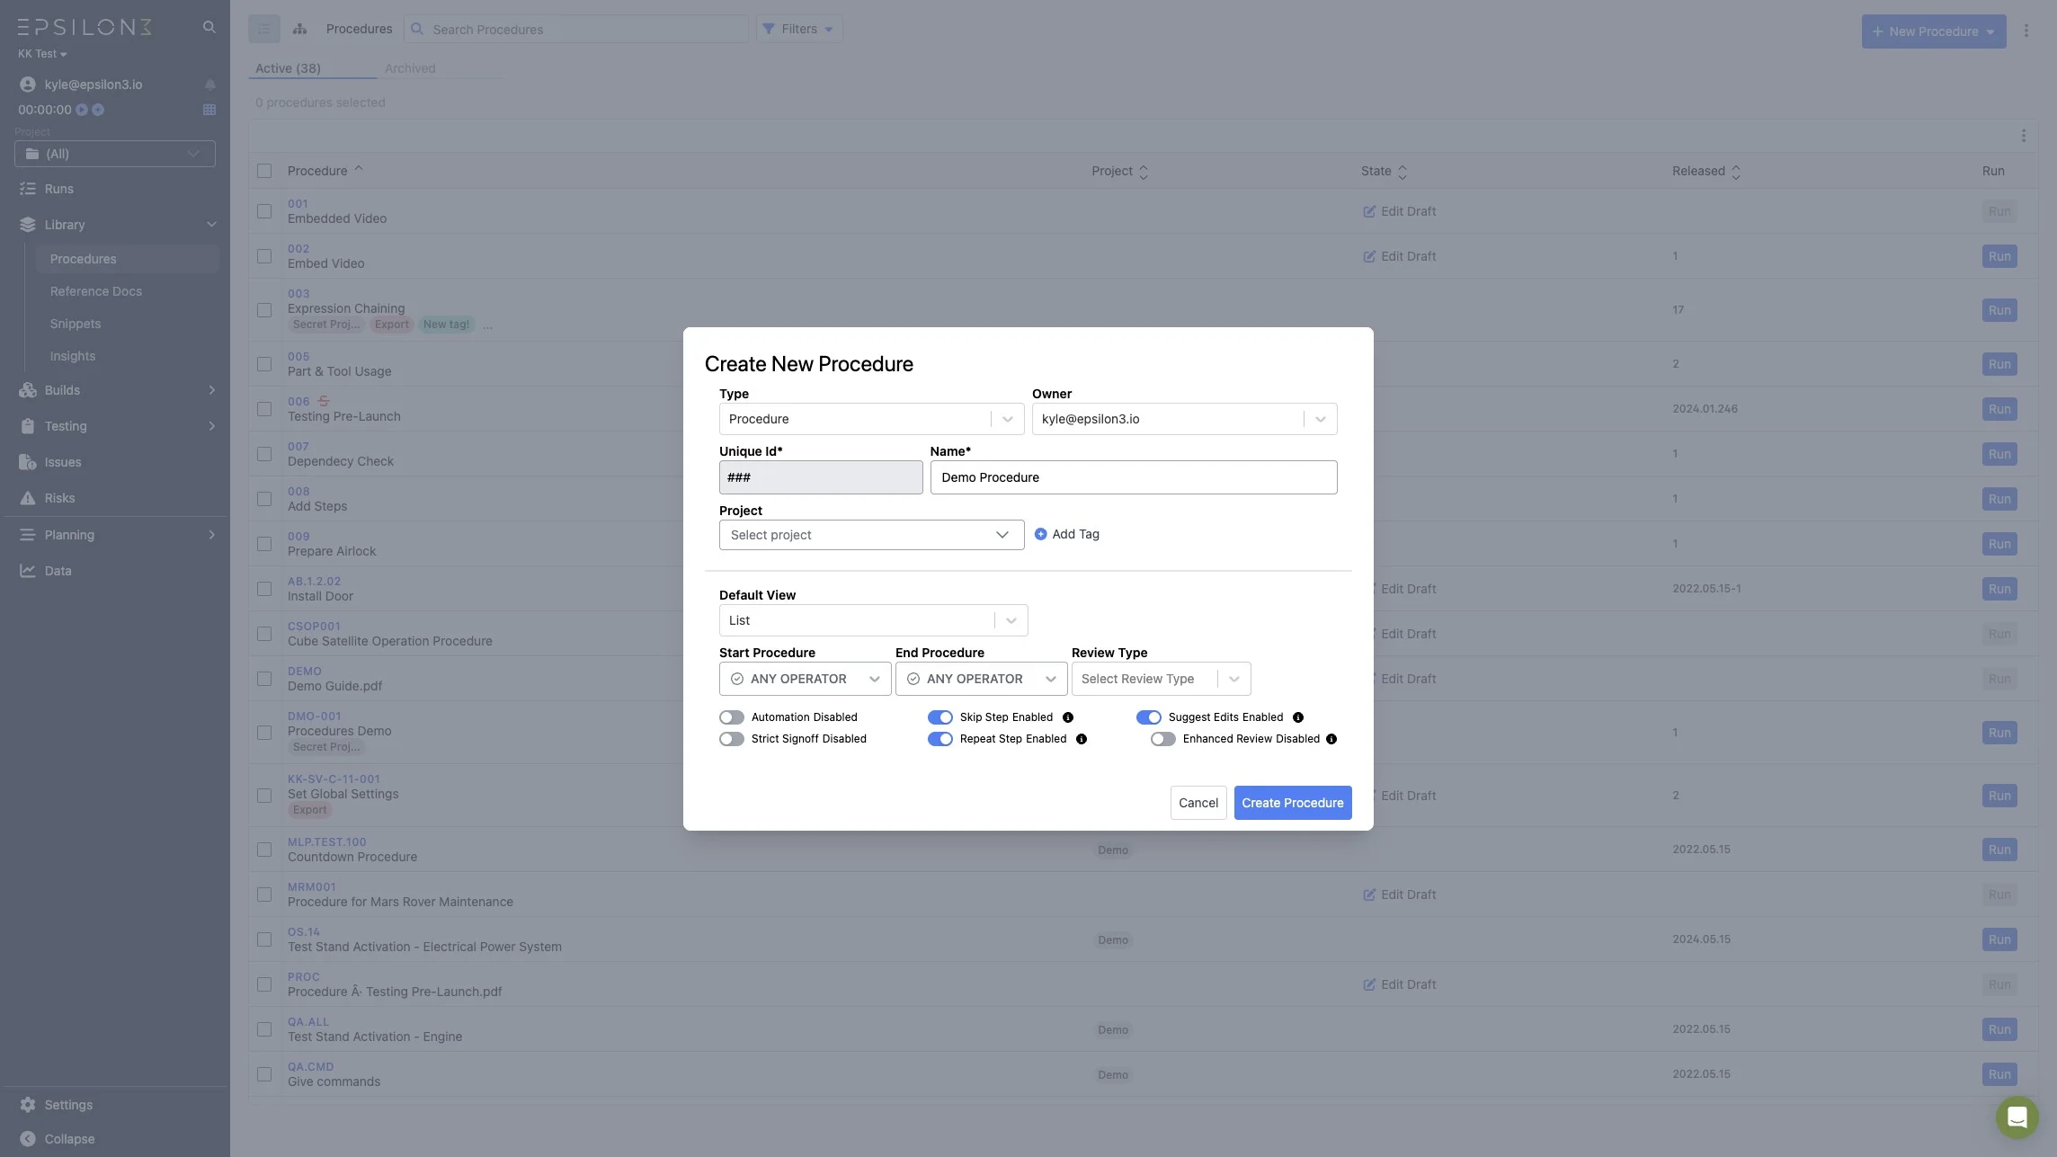Open the table options kebab icon
Image resolution: width=2057 pixels, height=1157 pixels.
tap(2024, 136)
